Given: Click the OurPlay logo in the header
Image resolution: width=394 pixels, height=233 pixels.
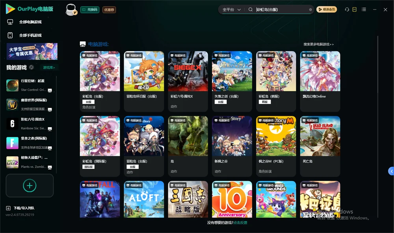Looking at the screenshot, I should point(30,9).
